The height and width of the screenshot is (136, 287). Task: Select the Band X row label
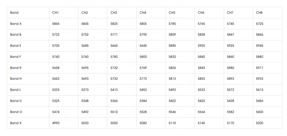(x=16, y=123)
